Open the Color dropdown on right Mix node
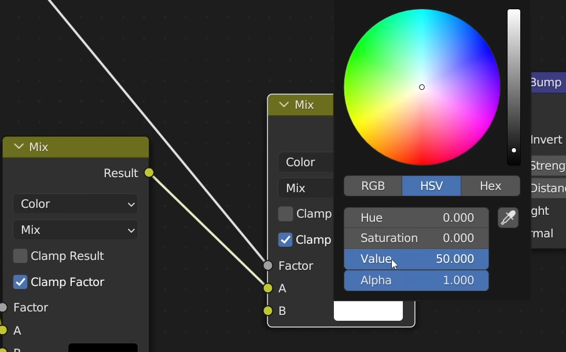This screenshot has width=566, height=352. tap(306, 162)
